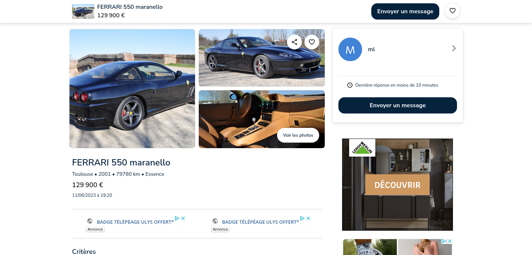Toggle the heart icon in the top header
The height and width of the screenshot is (255, 532).
click(x=453, y=11)
